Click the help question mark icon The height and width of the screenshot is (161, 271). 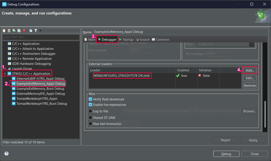click(7, 154)
